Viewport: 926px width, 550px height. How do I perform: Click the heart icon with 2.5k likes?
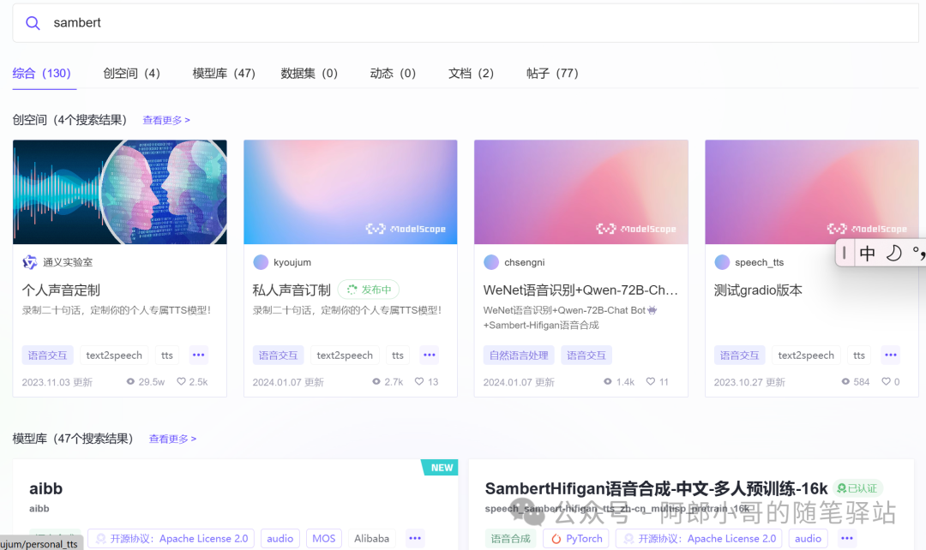pyautogui.click(x=181, y=382)
